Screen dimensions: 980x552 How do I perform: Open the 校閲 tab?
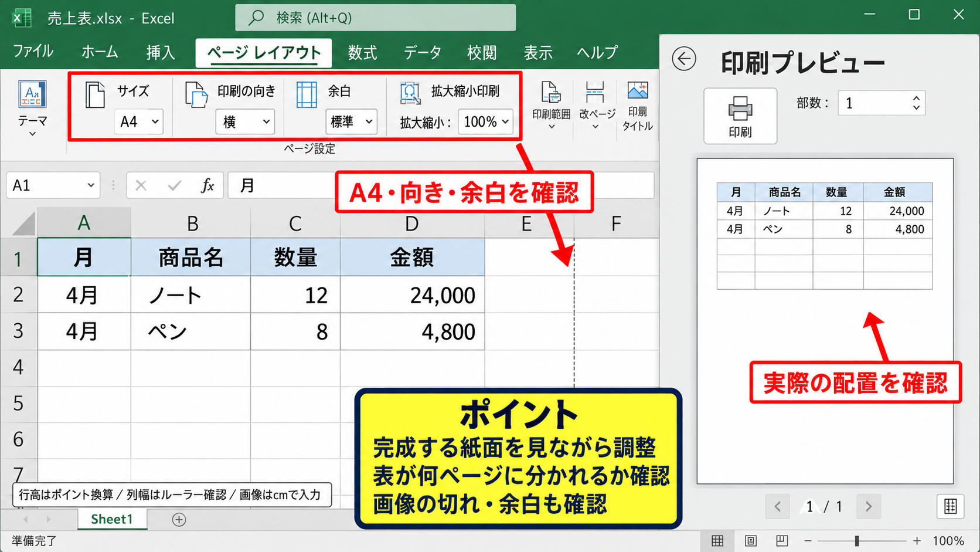(x=482, y=52)
